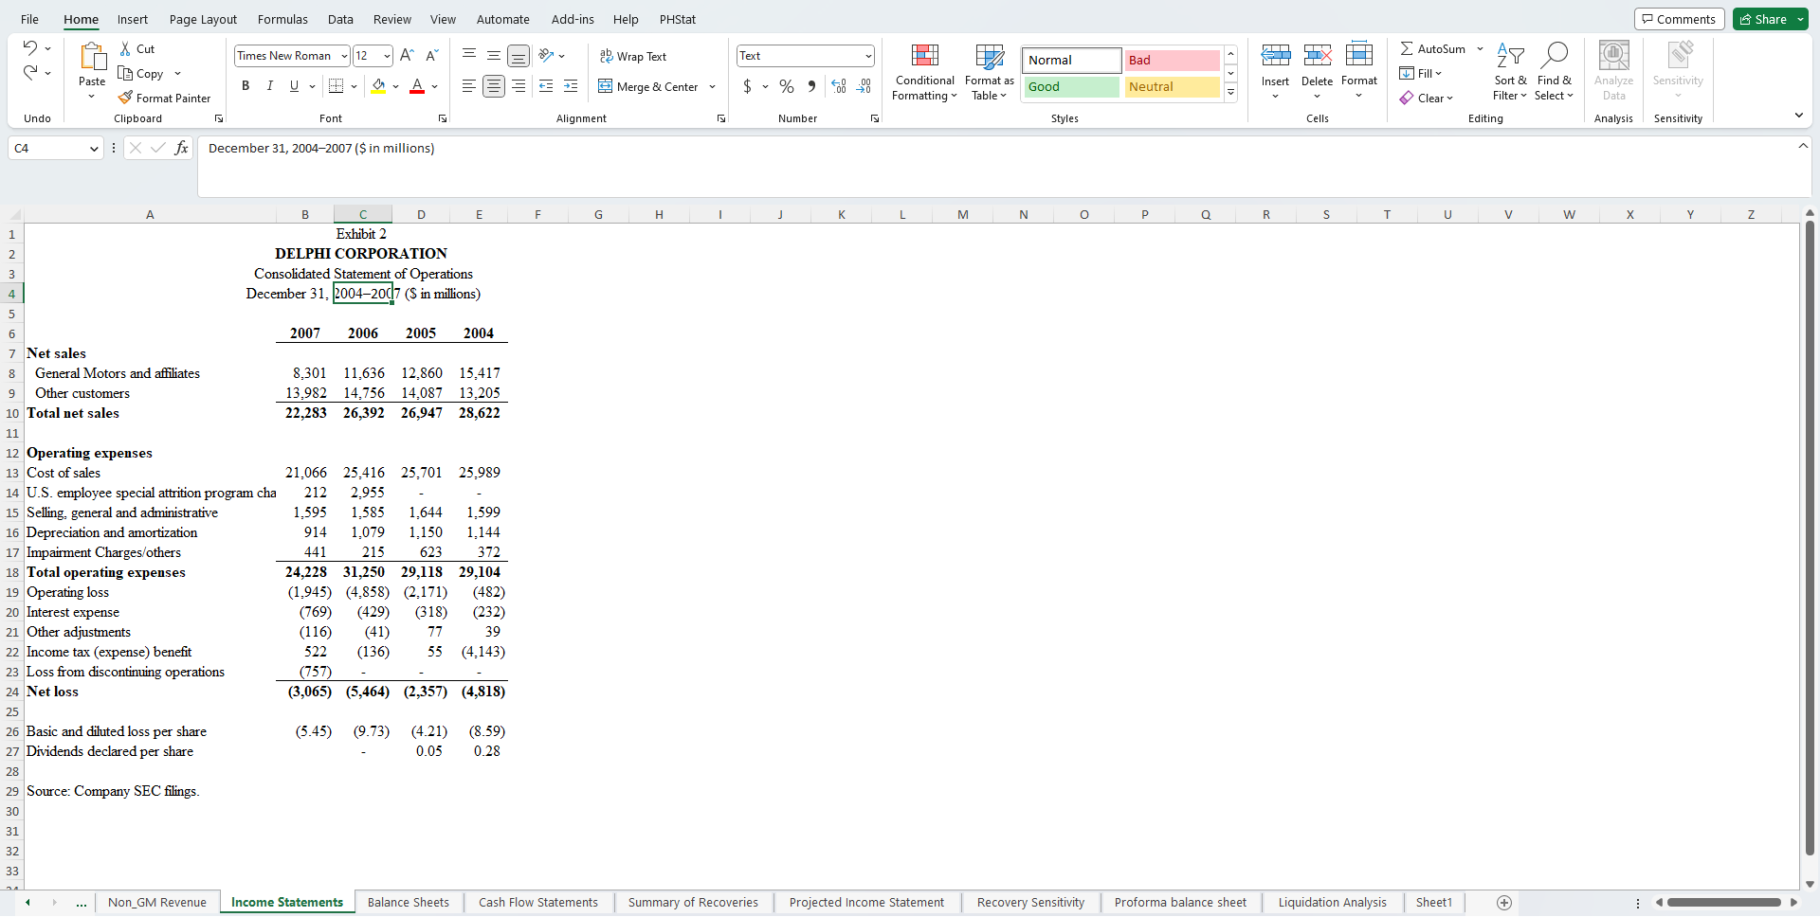Click the Comma Style icon
This screenshot has height=917, width=1820.
tap(811, 86)
